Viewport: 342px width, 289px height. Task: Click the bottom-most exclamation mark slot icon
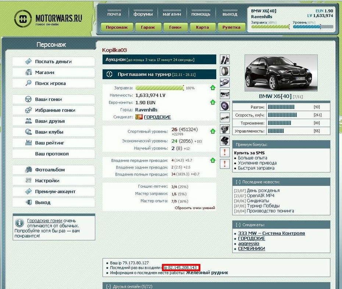(225, 164)
